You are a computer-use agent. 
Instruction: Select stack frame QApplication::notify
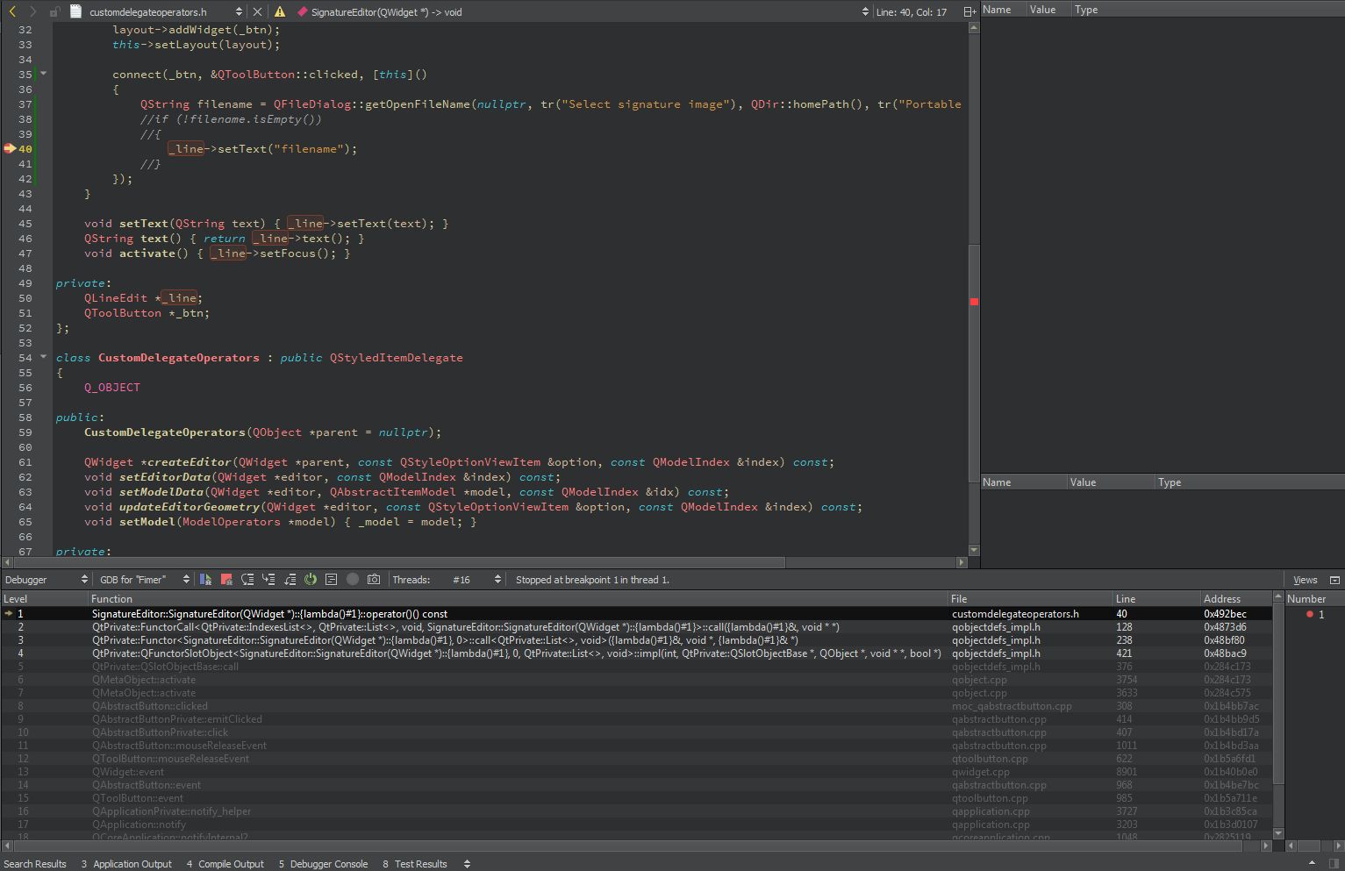pos(636,825)
